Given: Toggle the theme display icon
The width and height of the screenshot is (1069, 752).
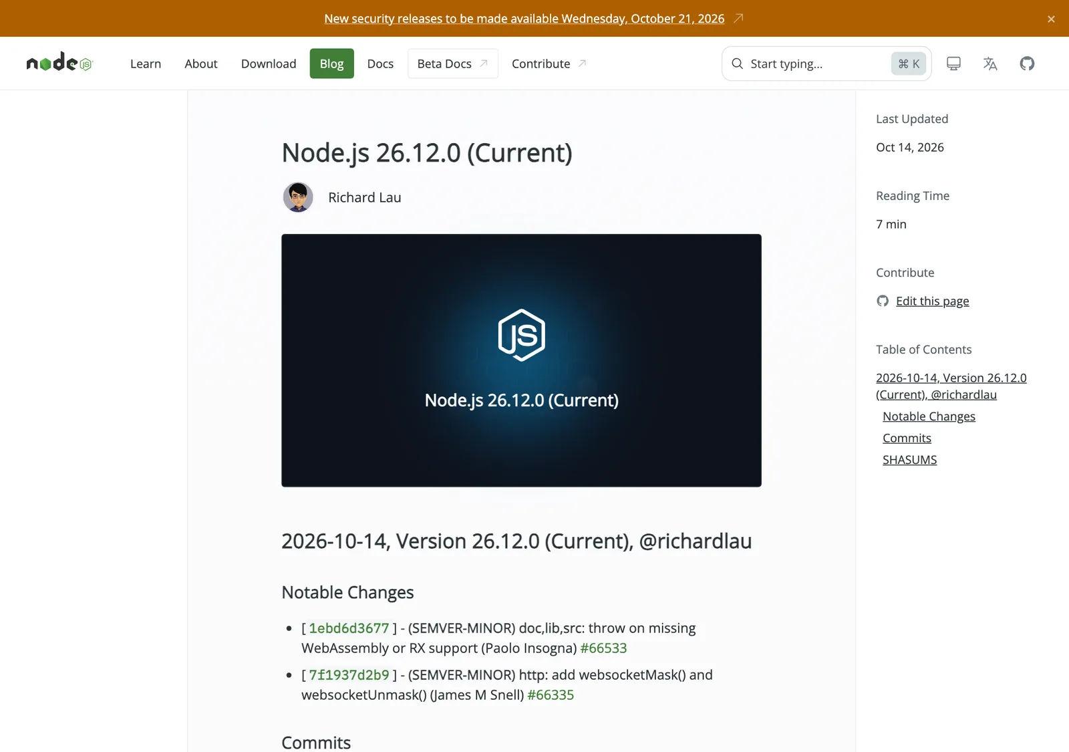Looking at the screenshot, I should (x=953, y=64).
